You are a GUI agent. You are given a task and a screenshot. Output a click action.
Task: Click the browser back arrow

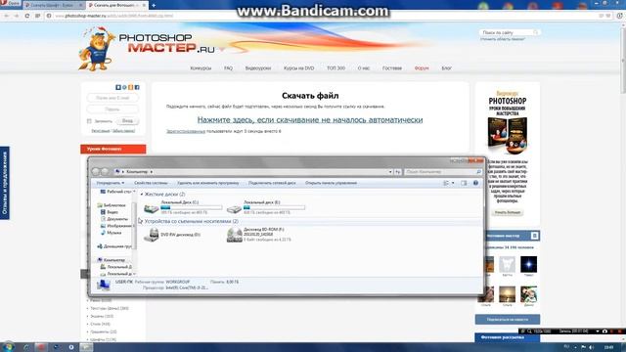point(7,16)
